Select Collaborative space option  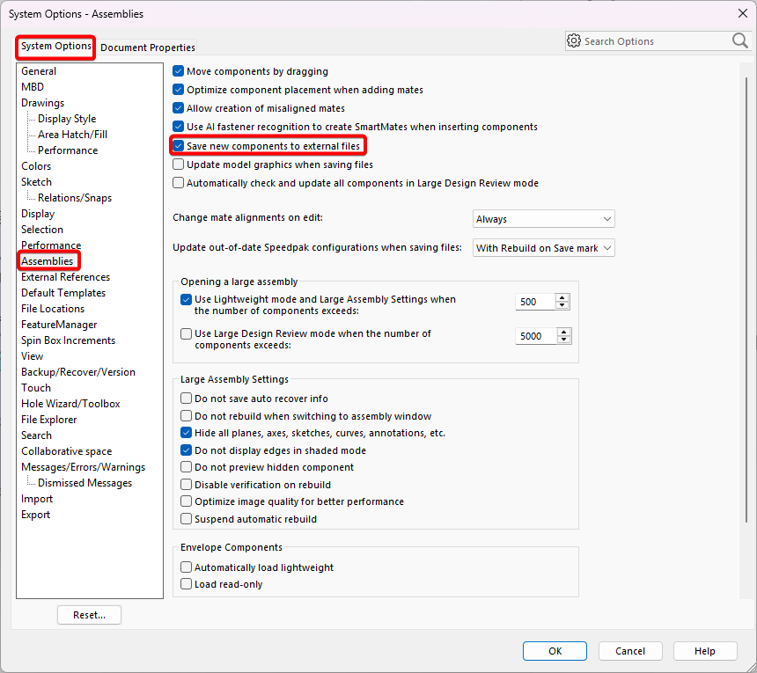point(67,451)
